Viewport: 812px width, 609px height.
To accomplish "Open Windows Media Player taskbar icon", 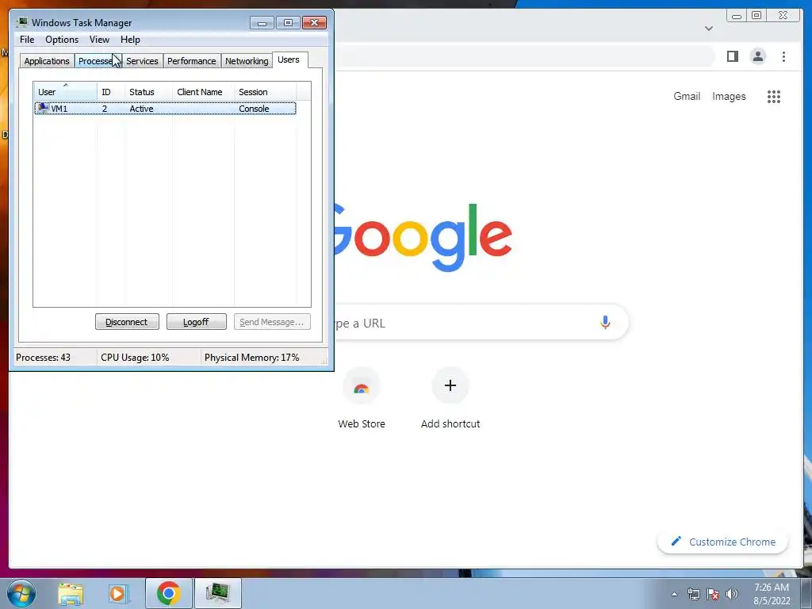I will click(119, 594).
